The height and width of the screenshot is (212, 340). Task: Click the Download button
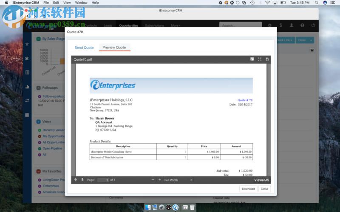(248, 189)
